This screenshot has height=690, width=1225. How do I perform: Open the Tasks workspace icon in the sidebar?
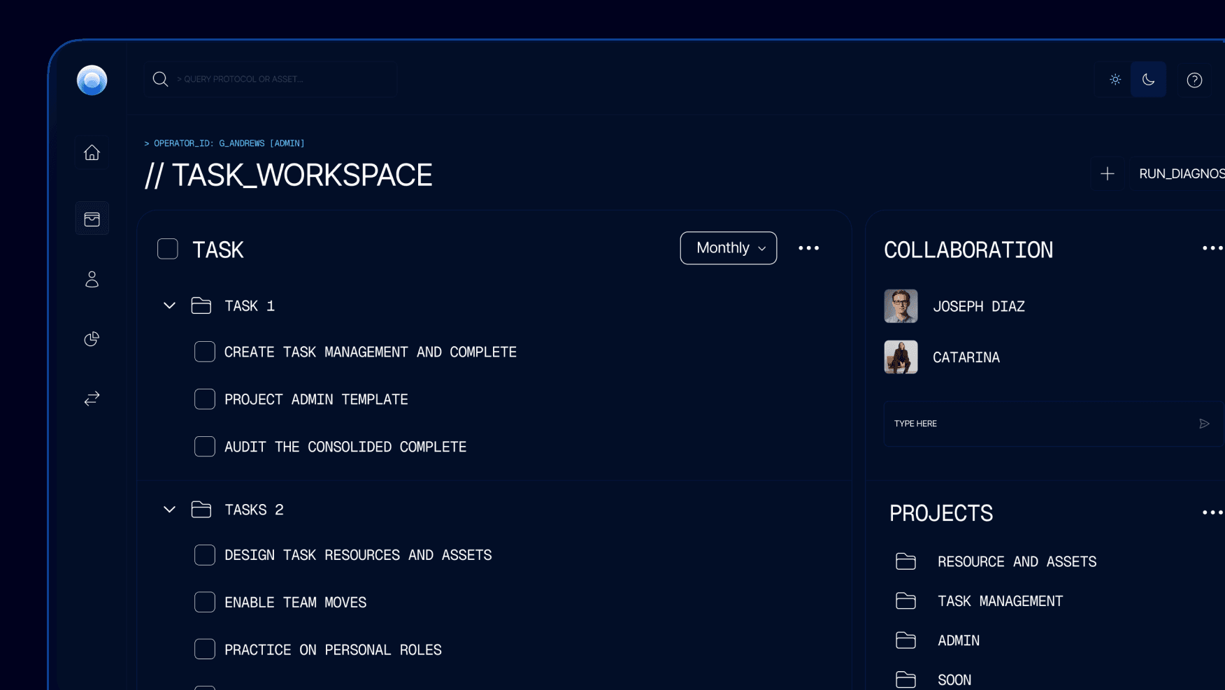92,217
